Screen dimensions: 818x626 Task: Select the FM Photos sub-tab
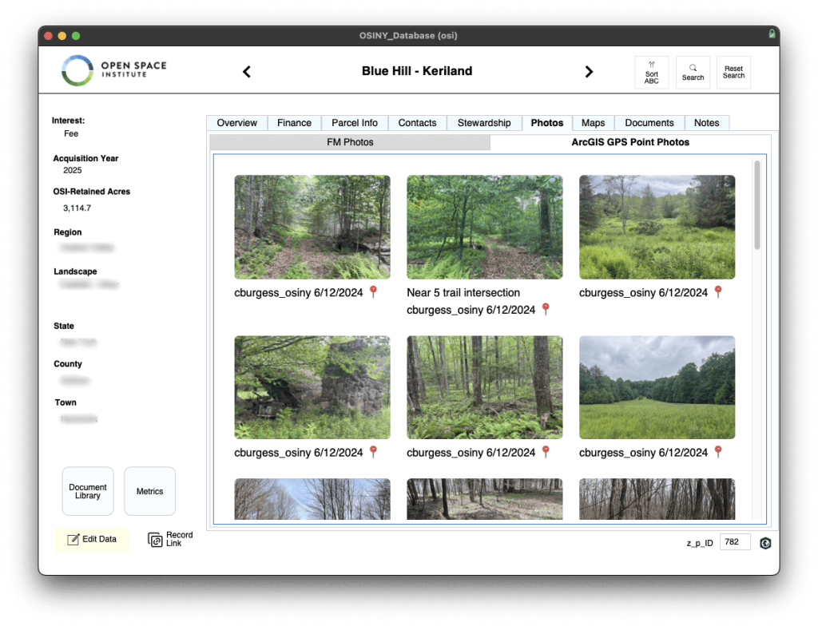tap(350, 142)
